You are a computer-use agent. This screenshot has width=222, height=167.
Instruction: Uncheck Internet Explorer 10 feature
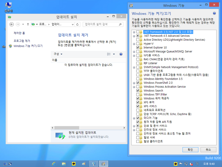click(138, 47)
